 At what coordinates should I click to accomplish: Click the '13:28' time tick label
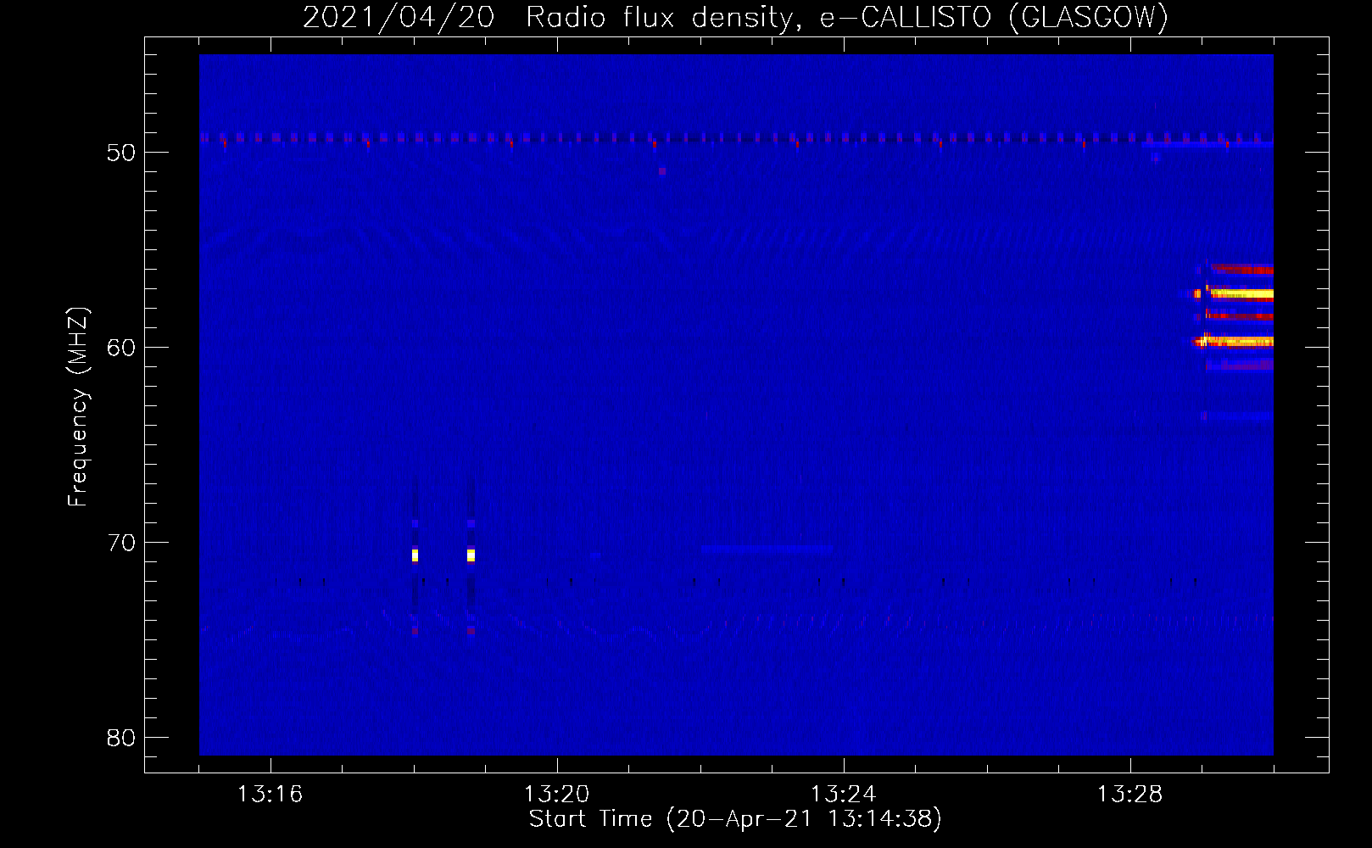(1129, 795)
